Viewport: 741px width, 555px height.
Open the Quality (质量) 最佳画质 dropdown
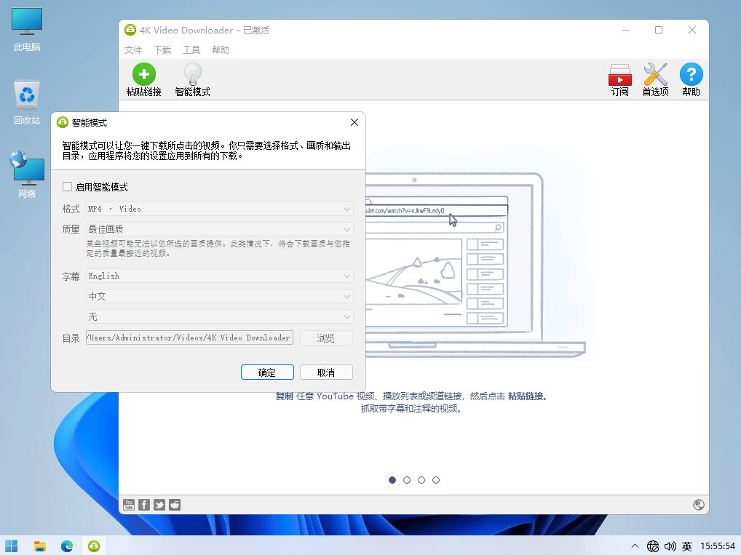[x=220, y=229]
